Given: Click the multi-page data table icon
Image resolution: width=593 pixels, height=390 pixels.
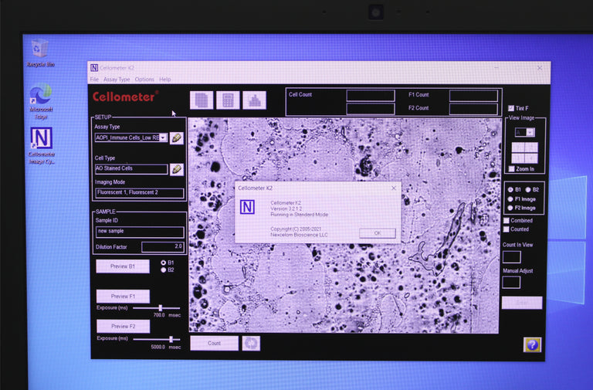Looking at the screenshot, I should point(202,100).
